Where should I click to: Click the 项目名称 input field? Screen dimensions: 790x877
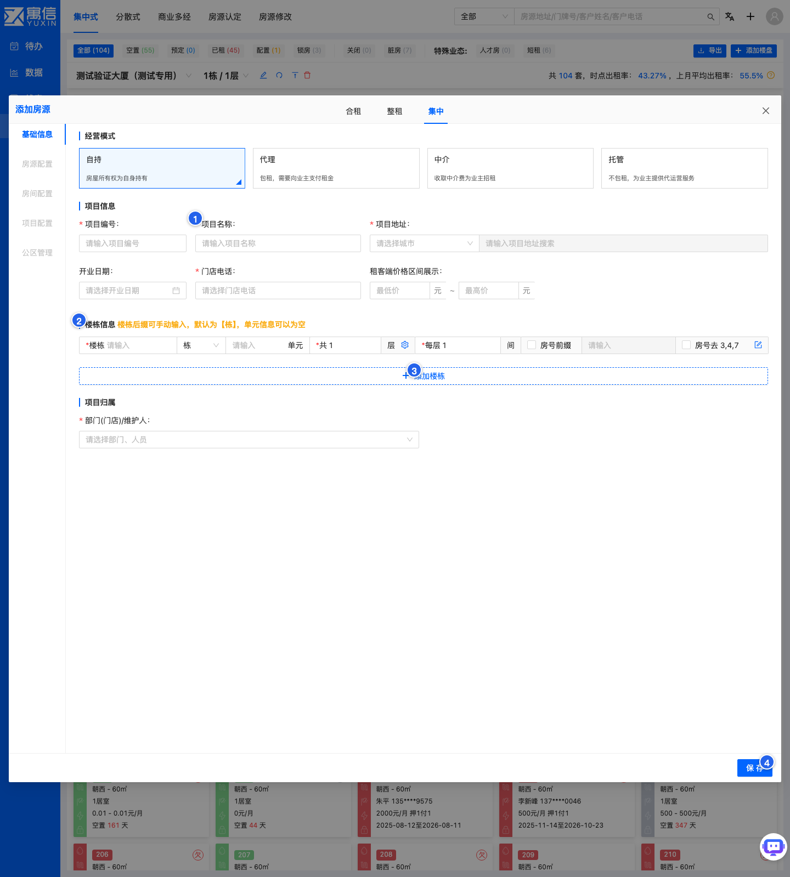tap(278, 243)
